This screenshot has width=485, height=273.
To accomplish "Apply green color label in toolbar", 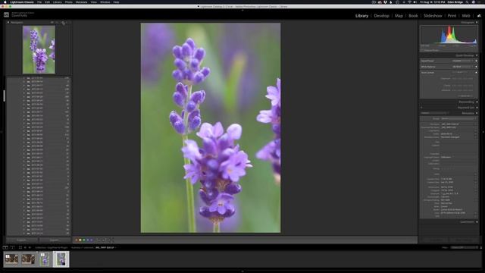I will click(x=84, y=240).
